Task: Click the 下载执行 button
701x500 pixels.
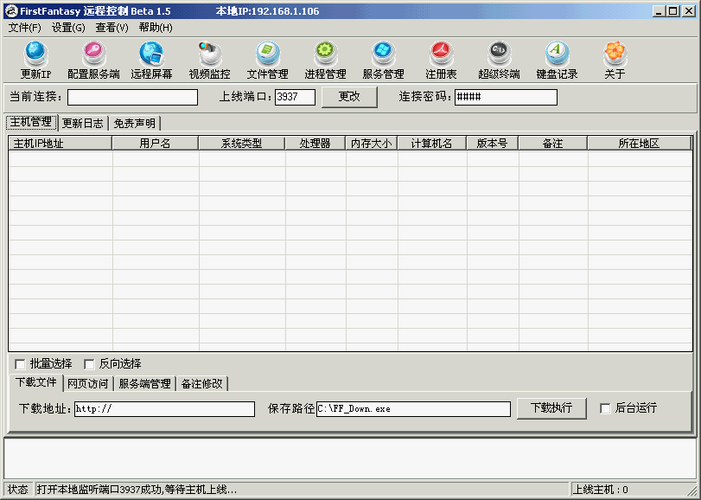Action: tap(551, 408)
